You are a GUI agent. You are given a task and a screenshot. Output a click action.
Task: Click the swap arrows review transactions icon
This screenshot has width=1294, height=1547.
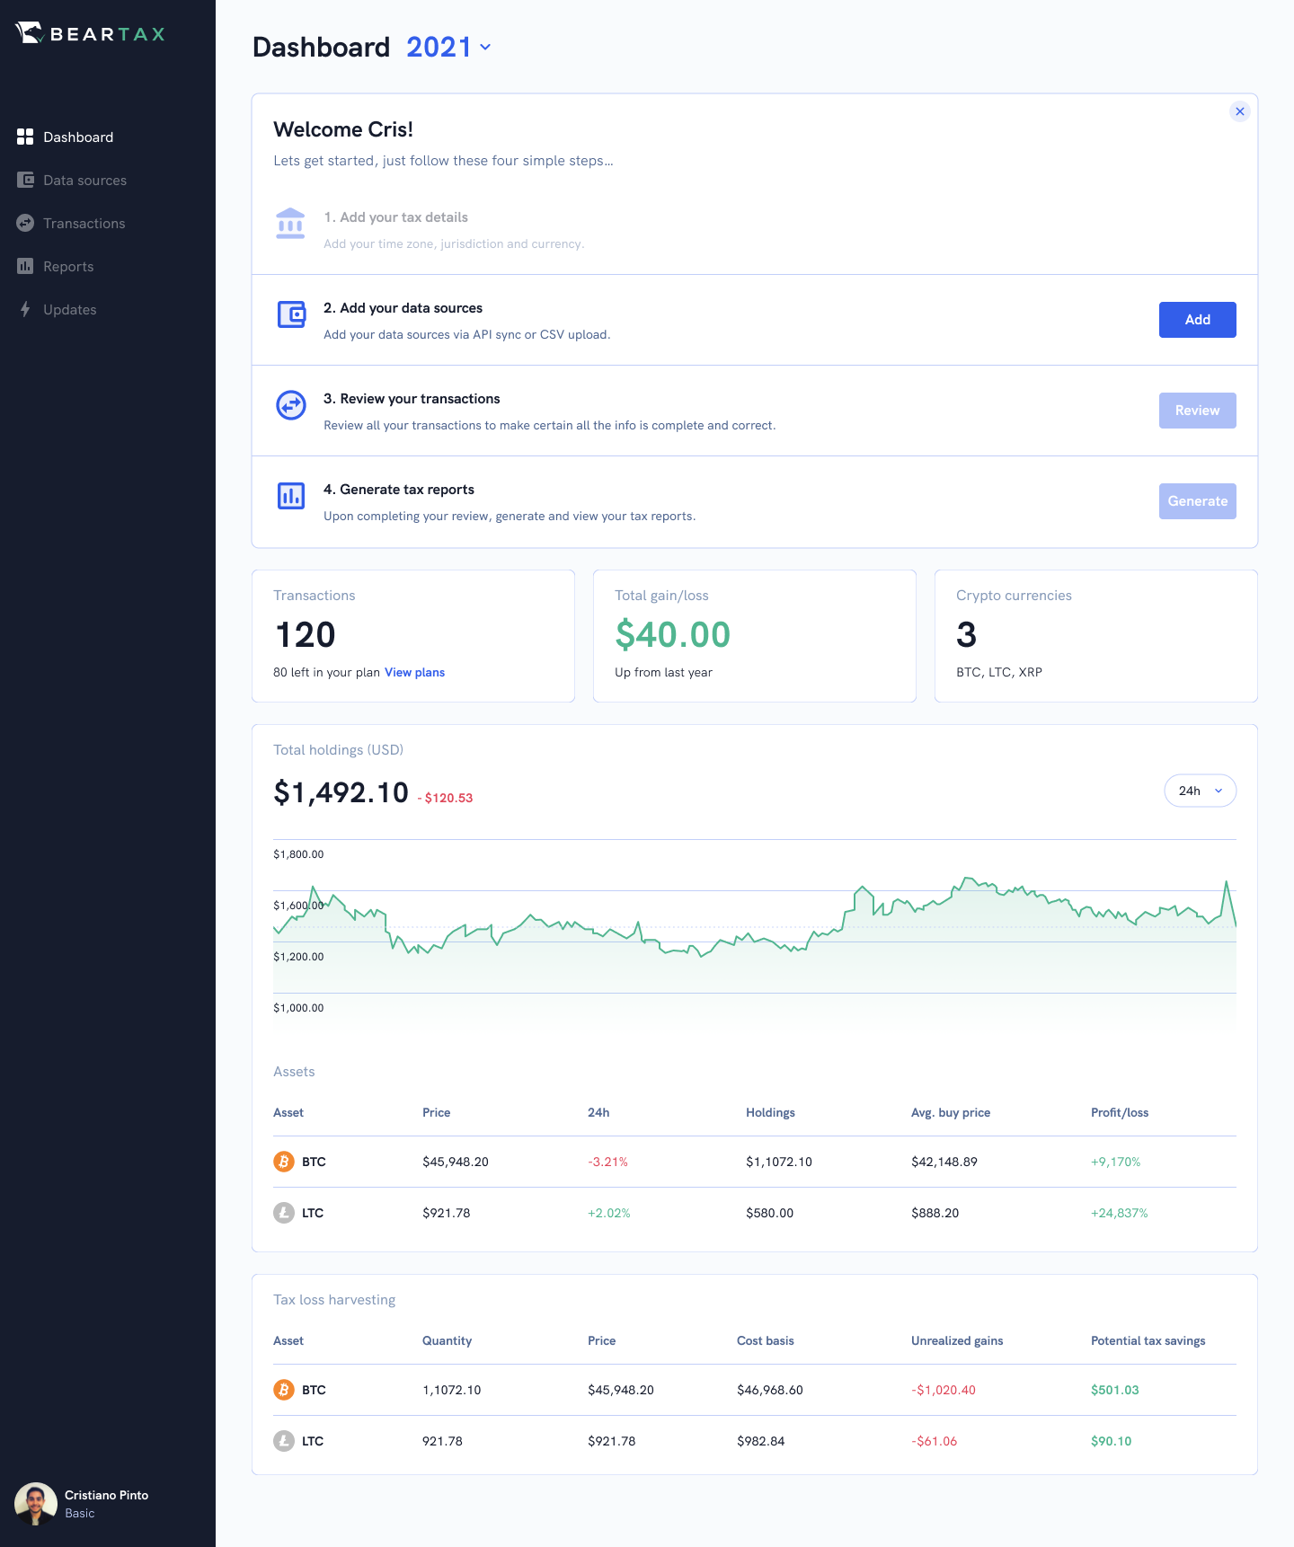click(x=291, y=405)
